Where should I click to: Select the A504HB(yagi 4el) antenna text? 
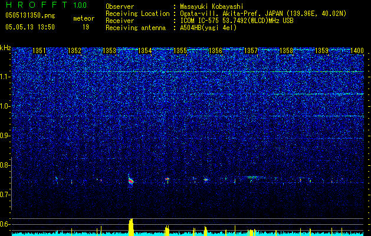click(208, 28)
